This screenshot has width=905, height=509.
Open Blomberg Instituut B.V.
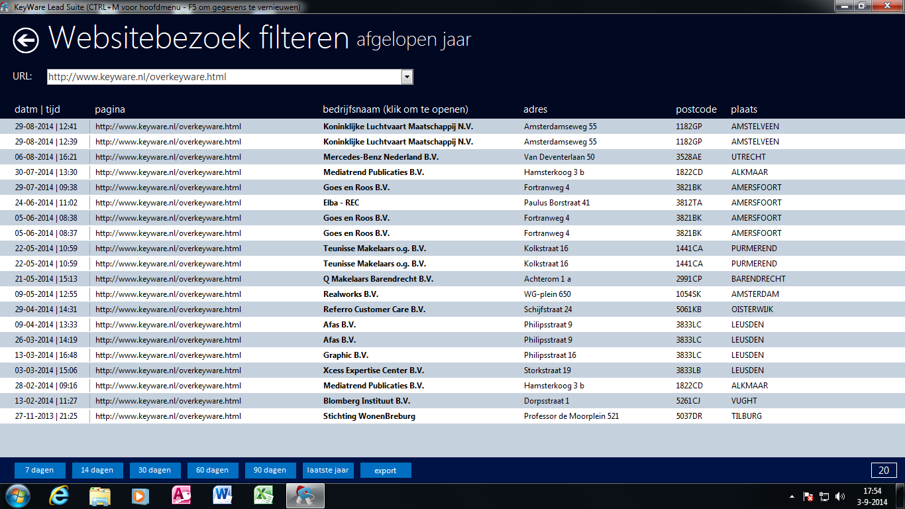pos(366,401)
